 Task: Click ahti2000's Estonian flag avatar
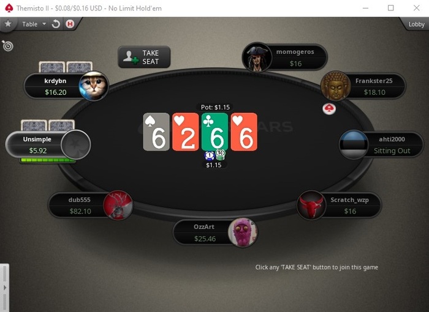click(x=354, y=144)
